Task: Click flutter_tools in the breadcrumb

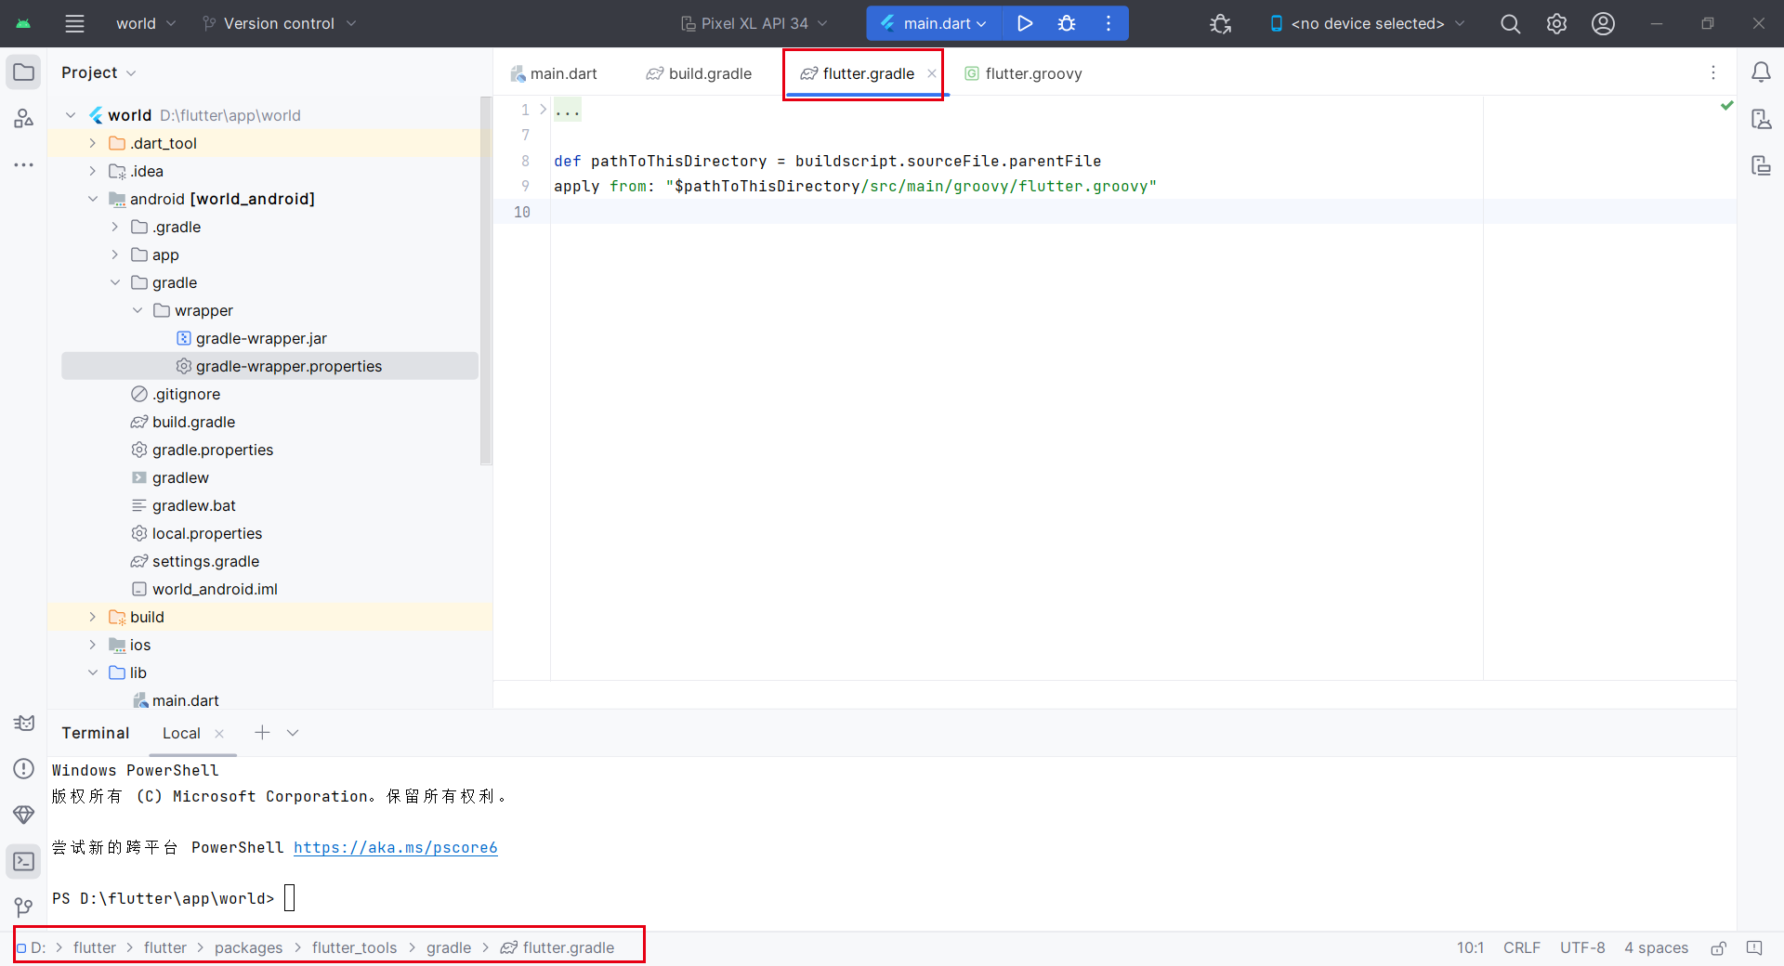Action: tap(354, 947)
